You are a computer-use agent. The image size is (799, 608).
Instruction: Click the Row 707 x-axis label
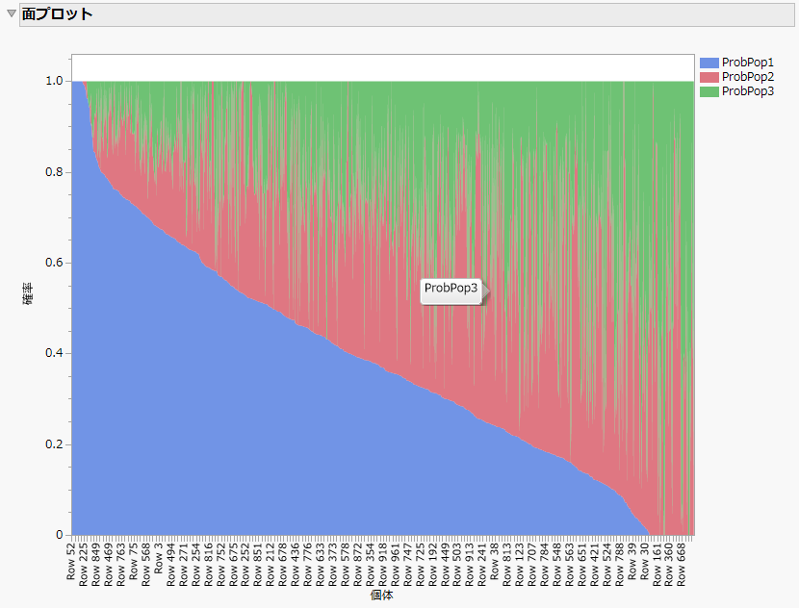click(x=532, y=565)
